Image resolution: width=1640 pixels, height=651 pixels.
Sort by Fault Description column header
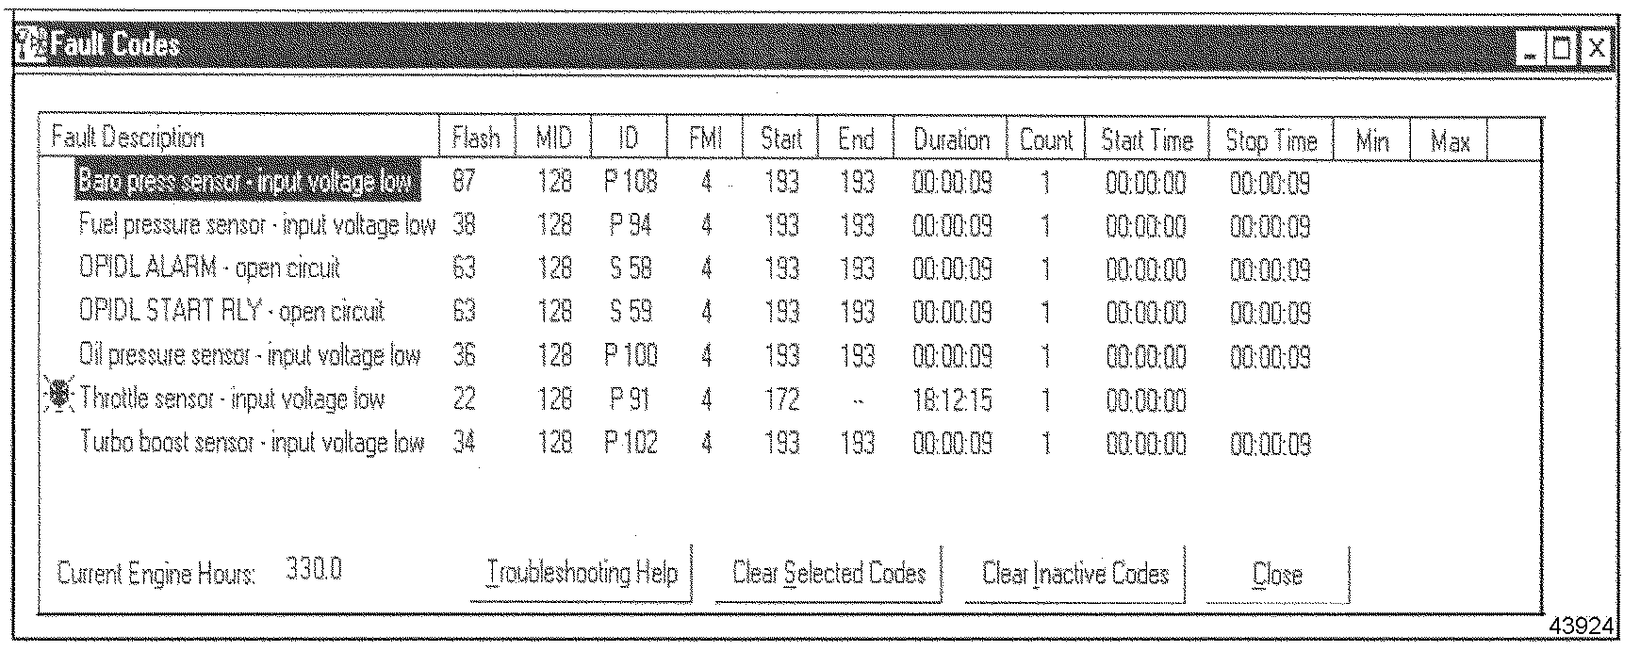point(128,139)
